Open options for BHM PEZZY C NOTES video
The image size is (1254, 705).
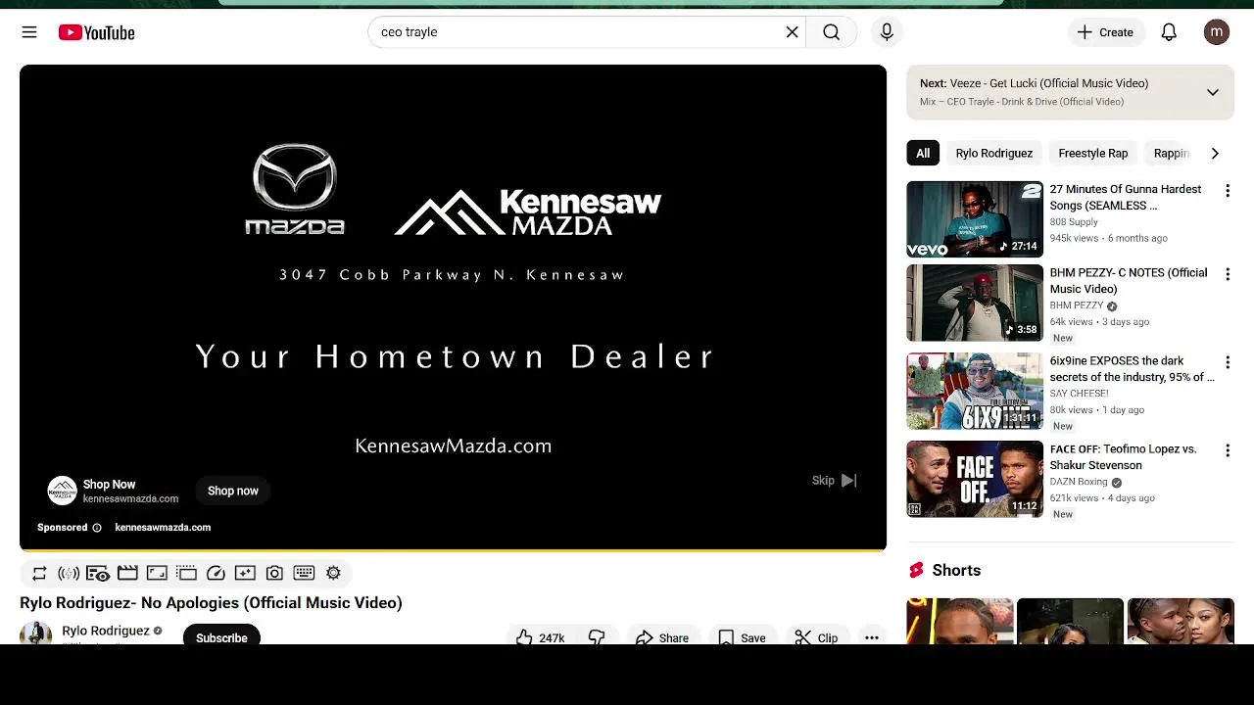click(1227, 274)
